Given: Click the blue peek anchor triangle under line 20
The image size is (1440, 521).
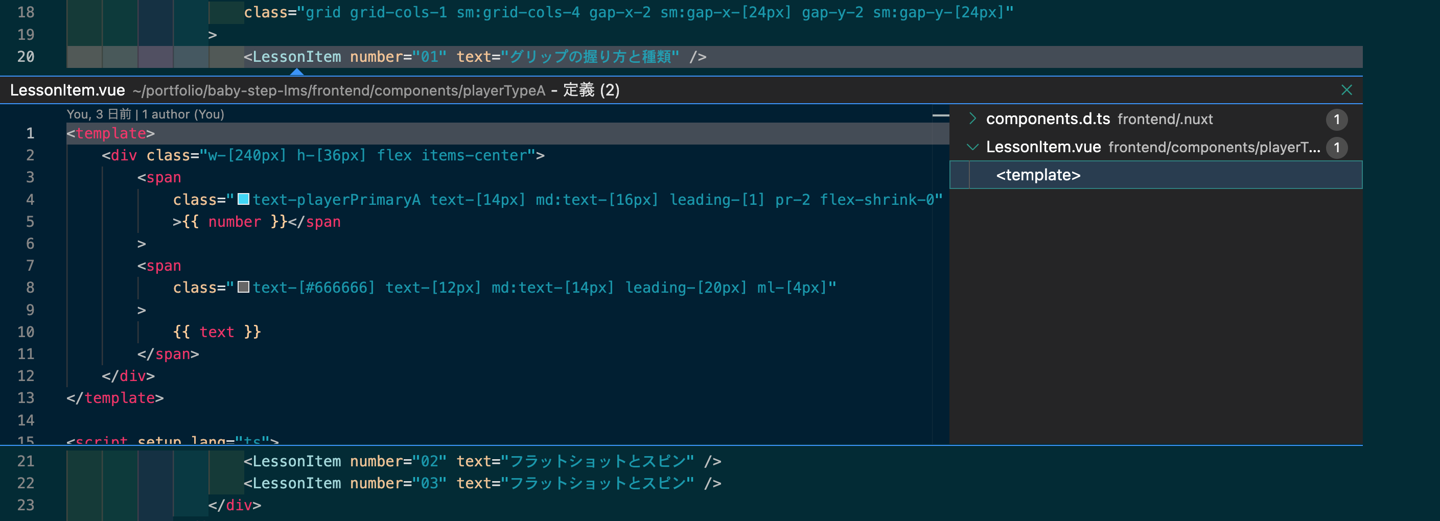Looking at the screenshot, I should 297,71.
